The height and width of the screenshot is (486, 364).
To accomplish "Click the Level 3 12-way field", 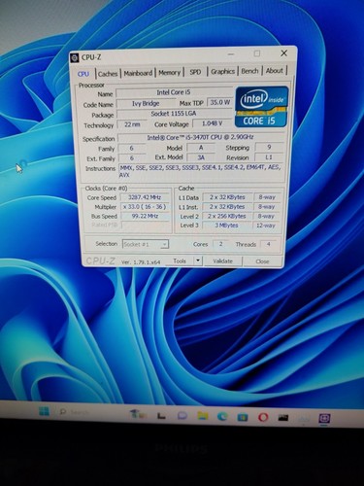I will pos(266,226).
